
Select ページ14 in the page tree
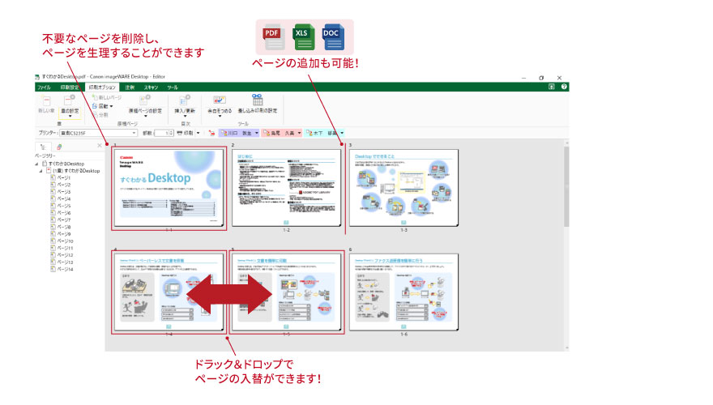62,269
